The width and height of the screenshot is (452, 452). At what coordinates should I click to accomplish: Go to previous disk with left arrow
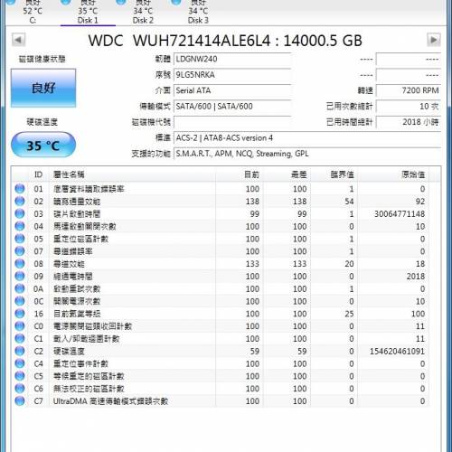[x=18, y=40]
